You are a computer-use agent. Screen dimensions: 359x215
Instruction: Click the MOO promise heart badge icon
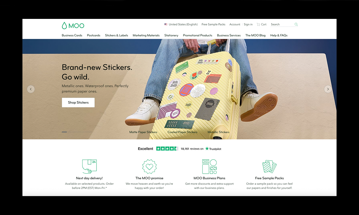tap(149, 167)
